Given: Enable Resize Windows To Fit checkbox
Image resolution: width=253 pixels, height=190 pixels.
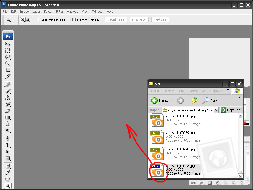Looking at the screenshot, I should point(37,20).
